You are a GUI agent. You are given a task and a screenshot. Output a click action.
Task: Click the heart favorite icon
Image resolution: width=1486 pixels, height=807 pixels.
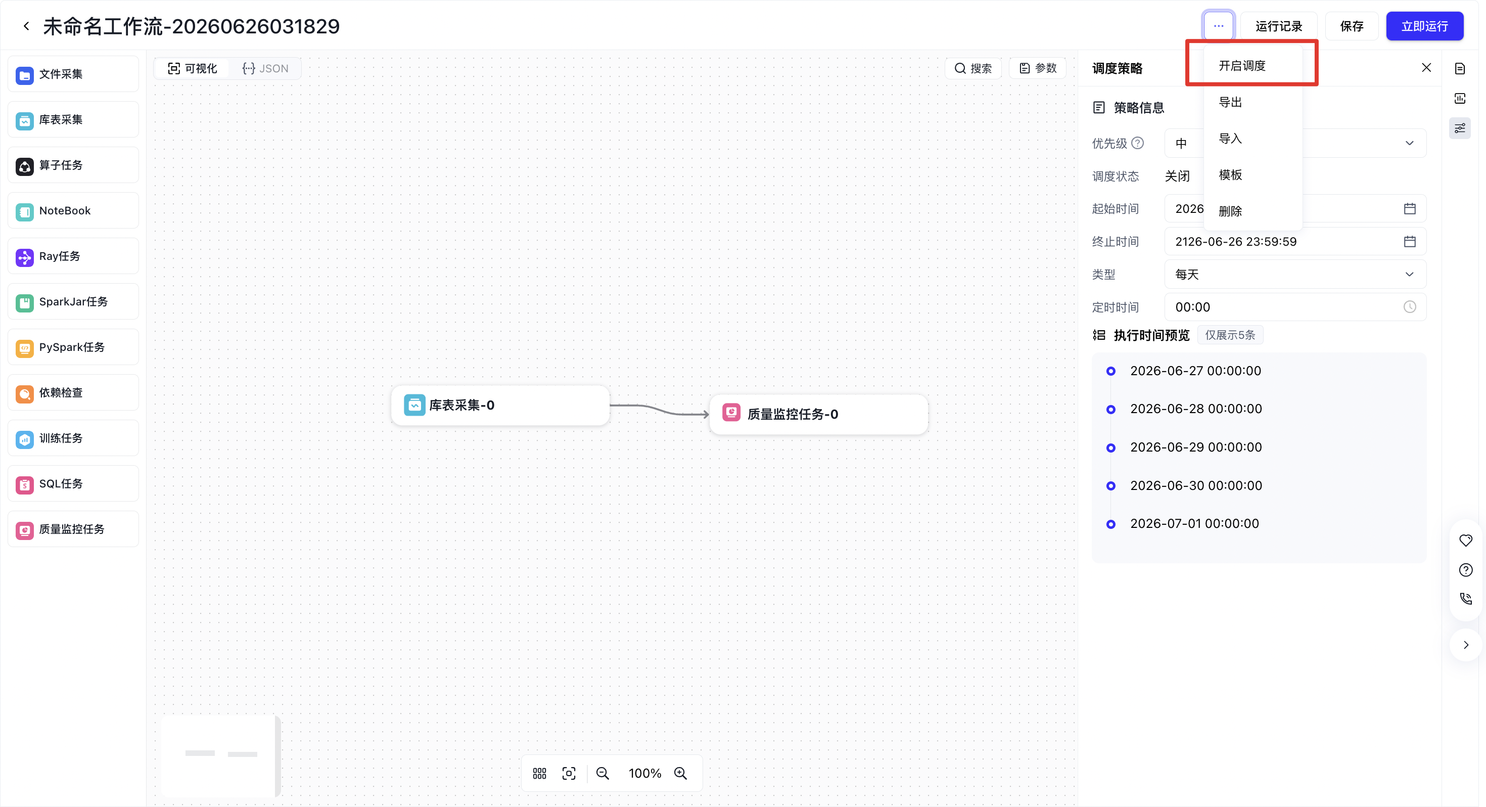1466,541
